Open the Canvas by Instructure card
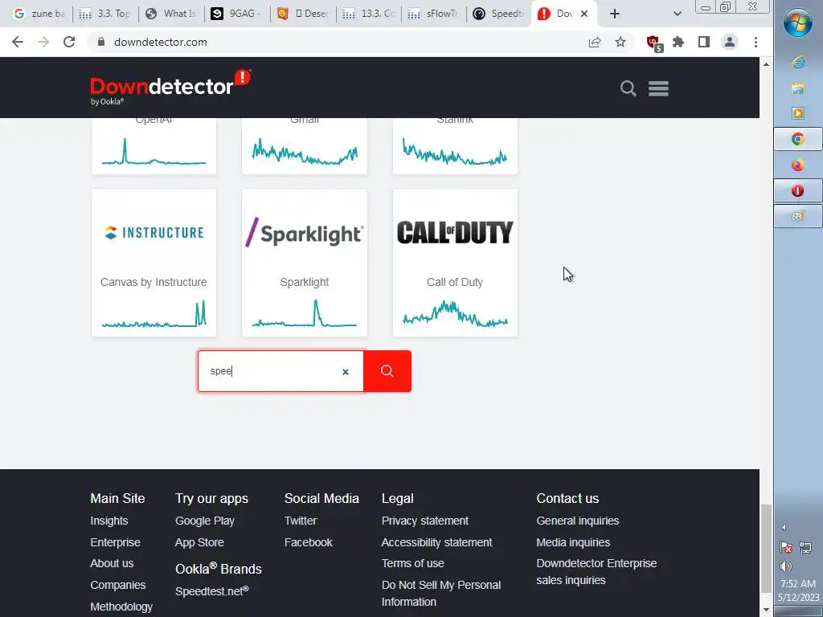 (154, 263)
